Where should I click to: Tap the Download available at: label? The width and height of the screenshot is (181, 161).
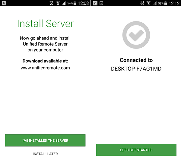pyautogui.click(x=45, y=61)
